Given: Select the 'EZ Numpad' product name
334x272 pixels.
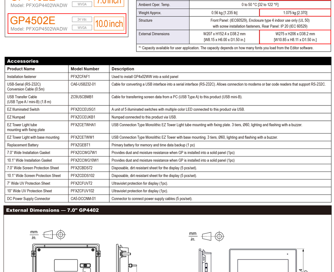Looking at the screenshot, I should [16, 117].
